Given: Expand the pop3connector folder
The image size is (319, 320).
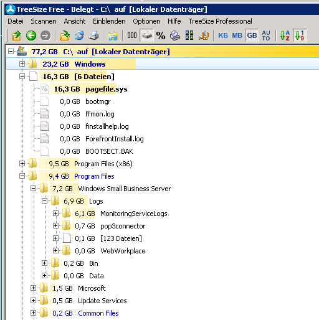Looking at the screenshot, I should pyautogui.click(x=55, y=226).
